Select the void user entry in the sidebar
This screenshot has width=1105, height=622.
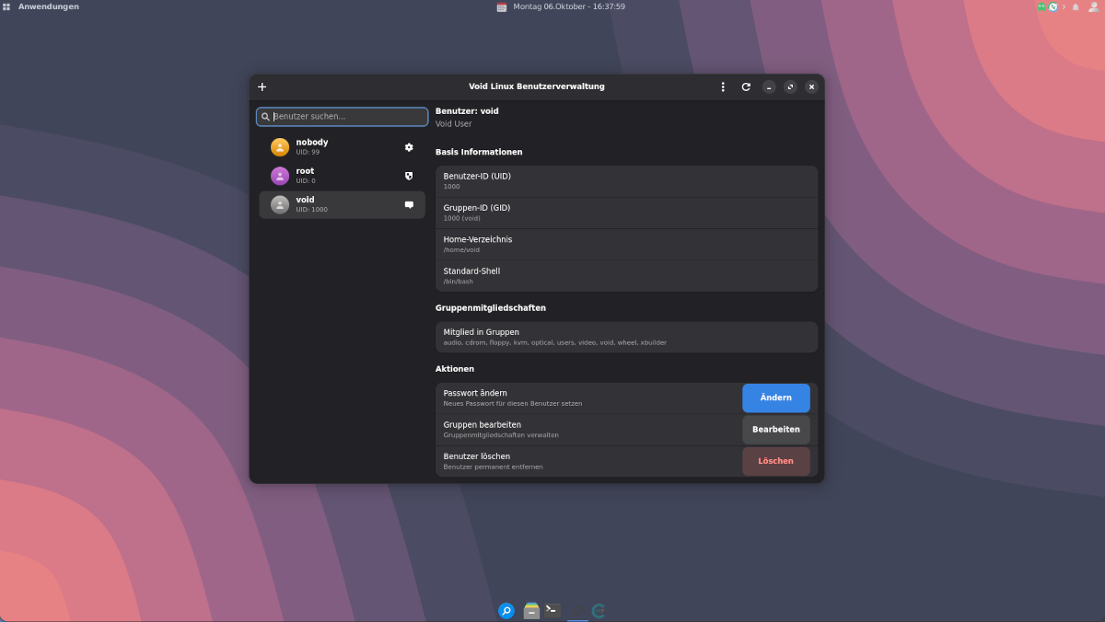click(x=341, y=204)
